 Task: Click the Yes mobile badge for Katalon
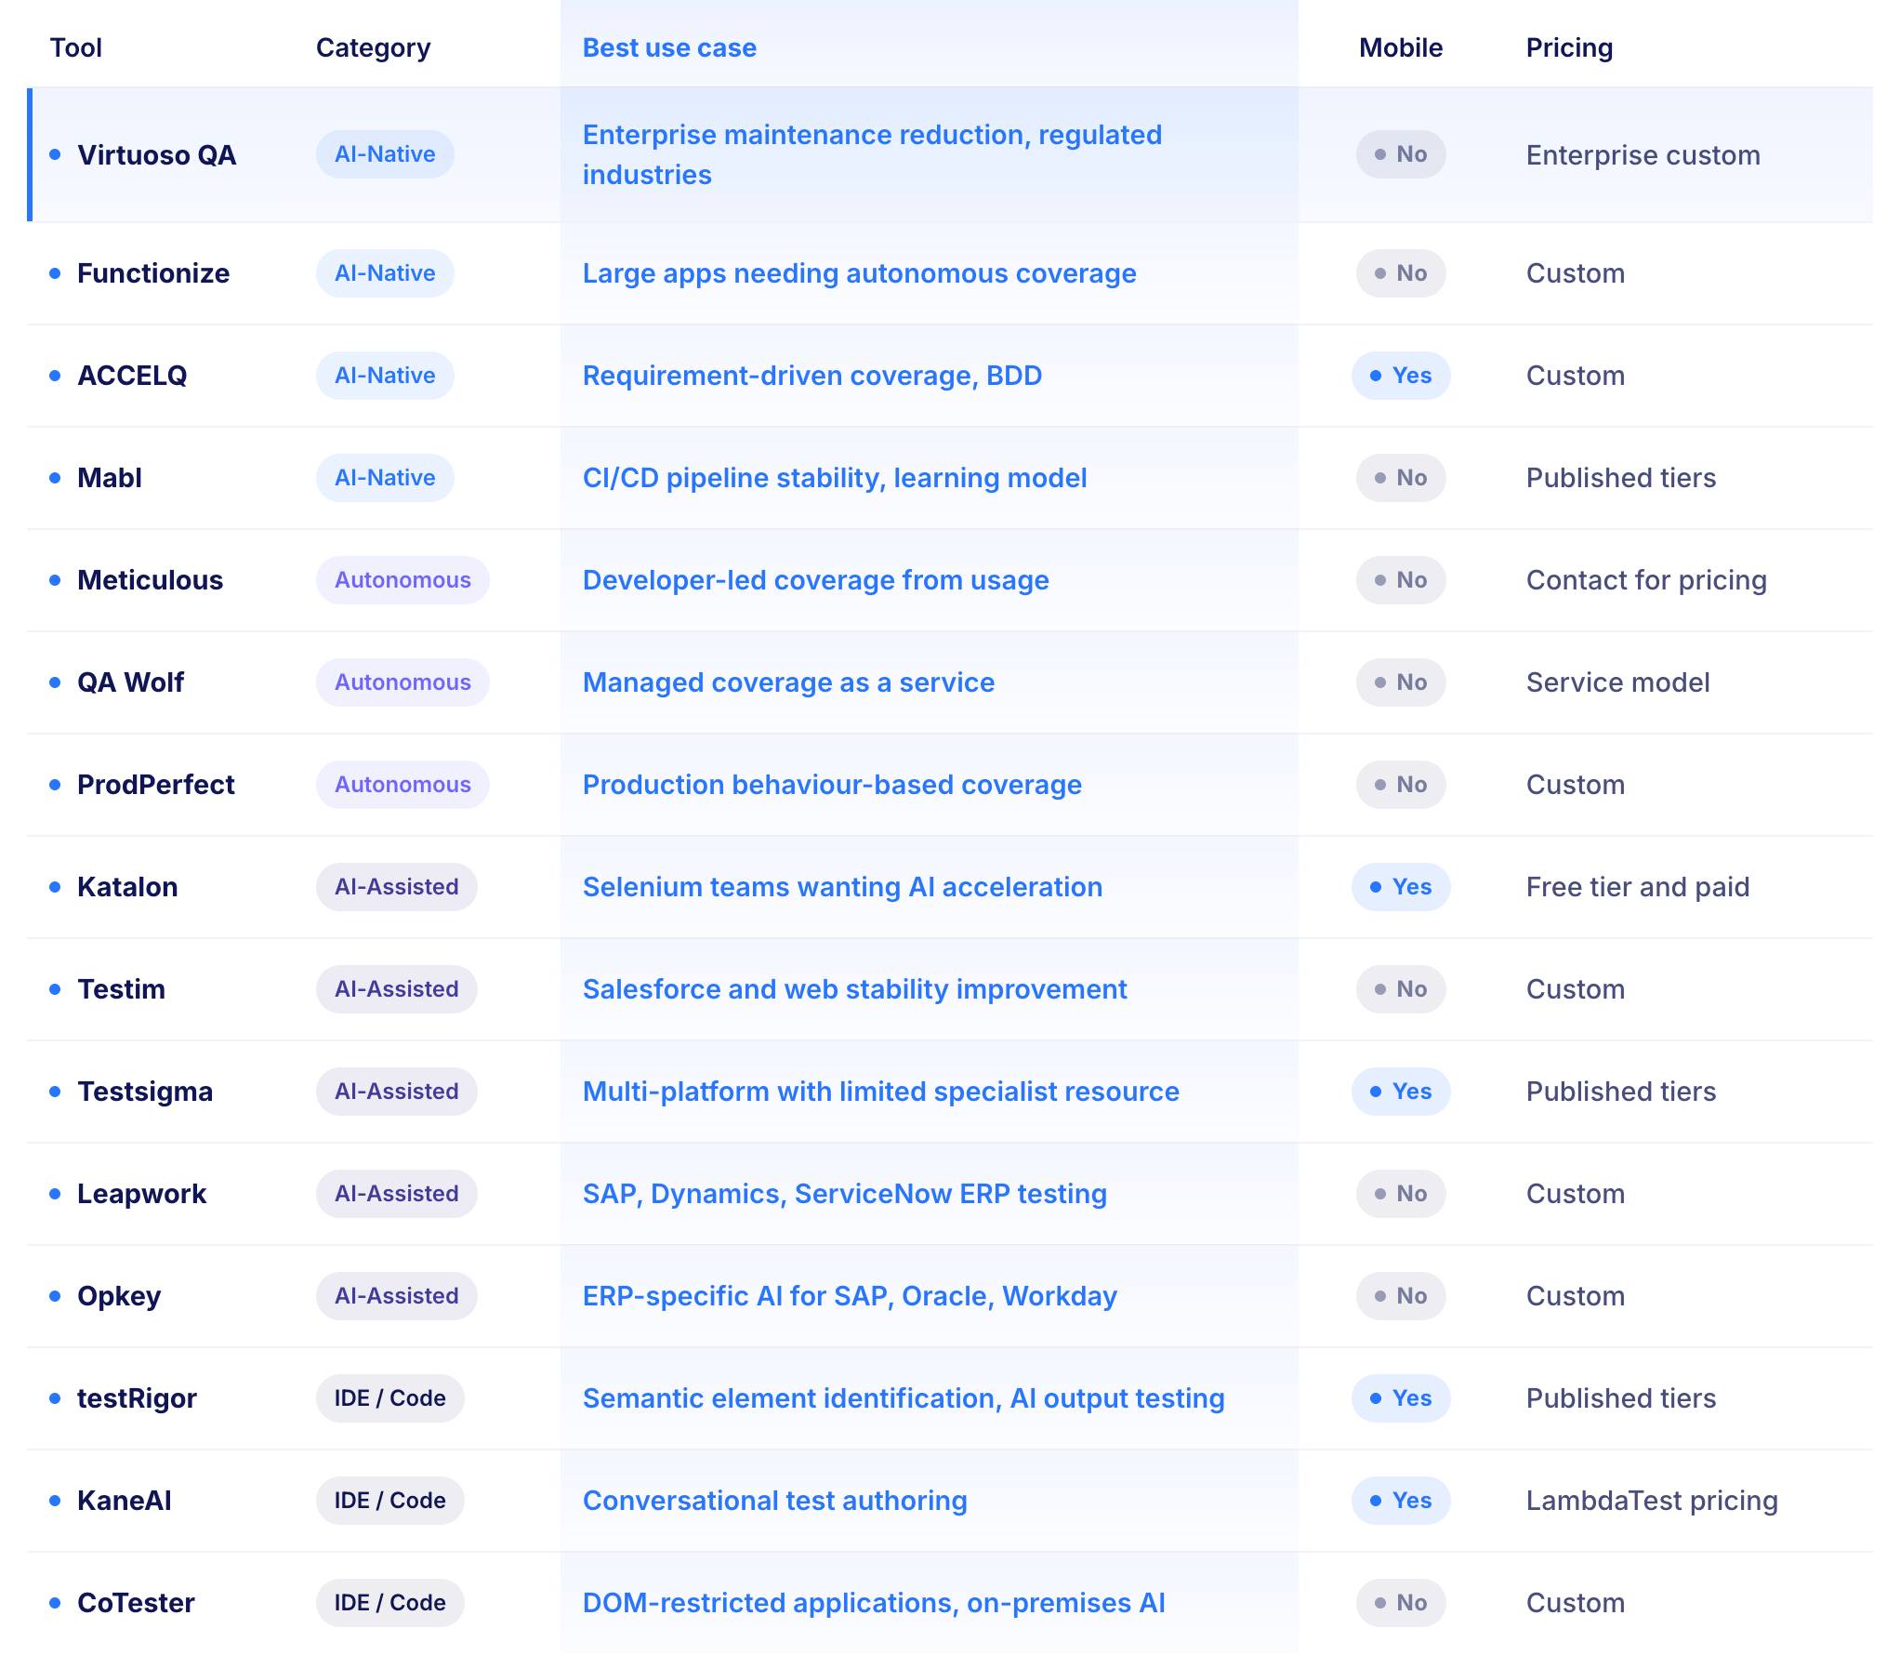[x=1401, y=887]
